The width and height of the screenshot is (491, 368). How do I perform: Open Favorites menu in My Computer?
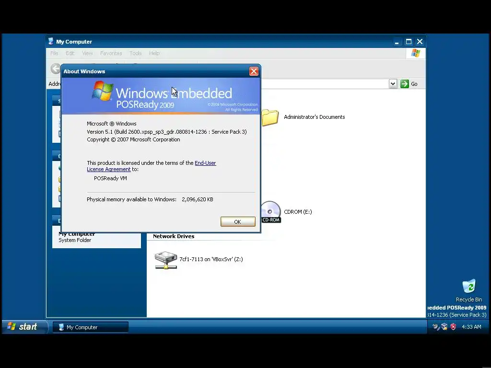[111, 53]
